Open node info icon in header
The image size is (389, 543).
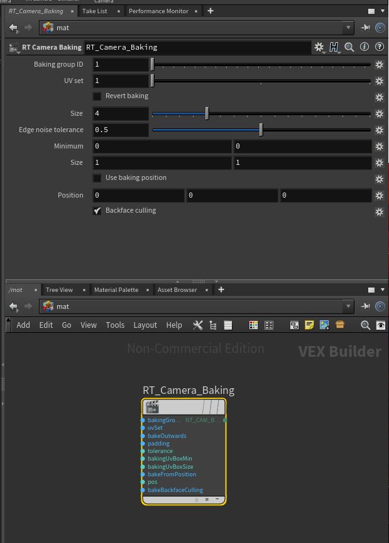(364, 47)
